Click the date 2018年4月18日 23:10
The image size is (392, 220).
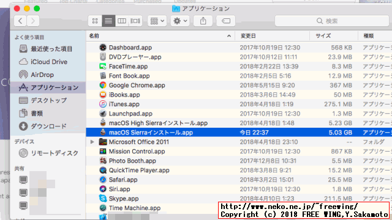(x=269, y=142)
